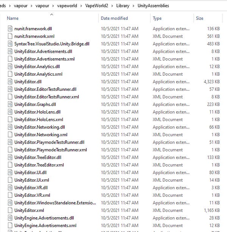Click the 80 KB size cell

pyautogui.click(x=215, y=172)
